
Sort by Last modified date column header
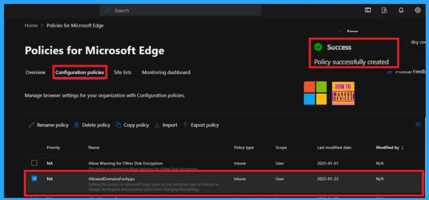click(334, 148)
